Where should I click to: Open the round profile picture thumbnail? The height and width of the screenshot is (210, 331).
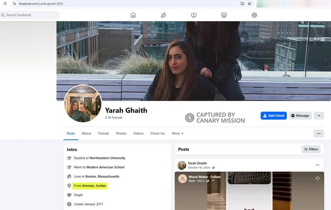[x=83, y=103]
